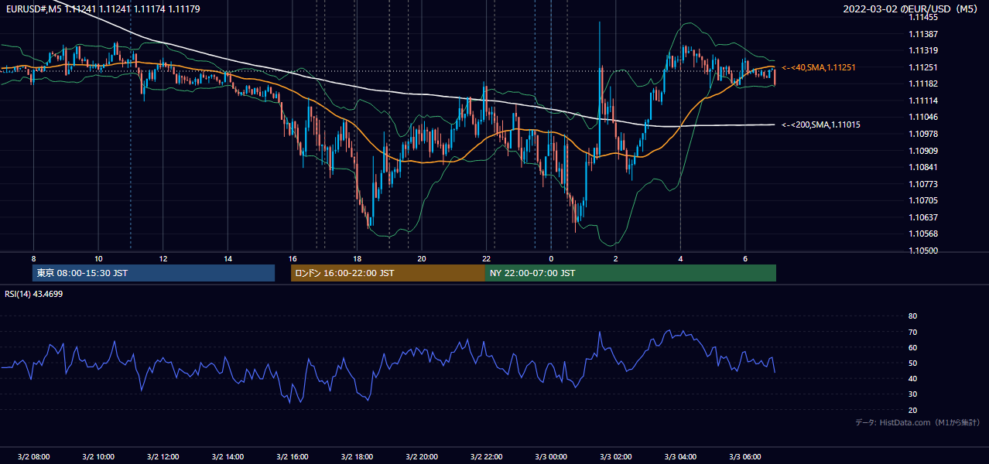The height and width of the screenshot is (464, 989).
Task: Click RSI scale value 80
Action: (x=912, y=316)
